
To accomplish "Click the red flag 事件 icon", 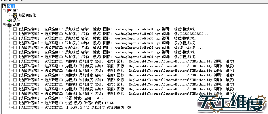I will pyautogui.click(x=9, y=11).
